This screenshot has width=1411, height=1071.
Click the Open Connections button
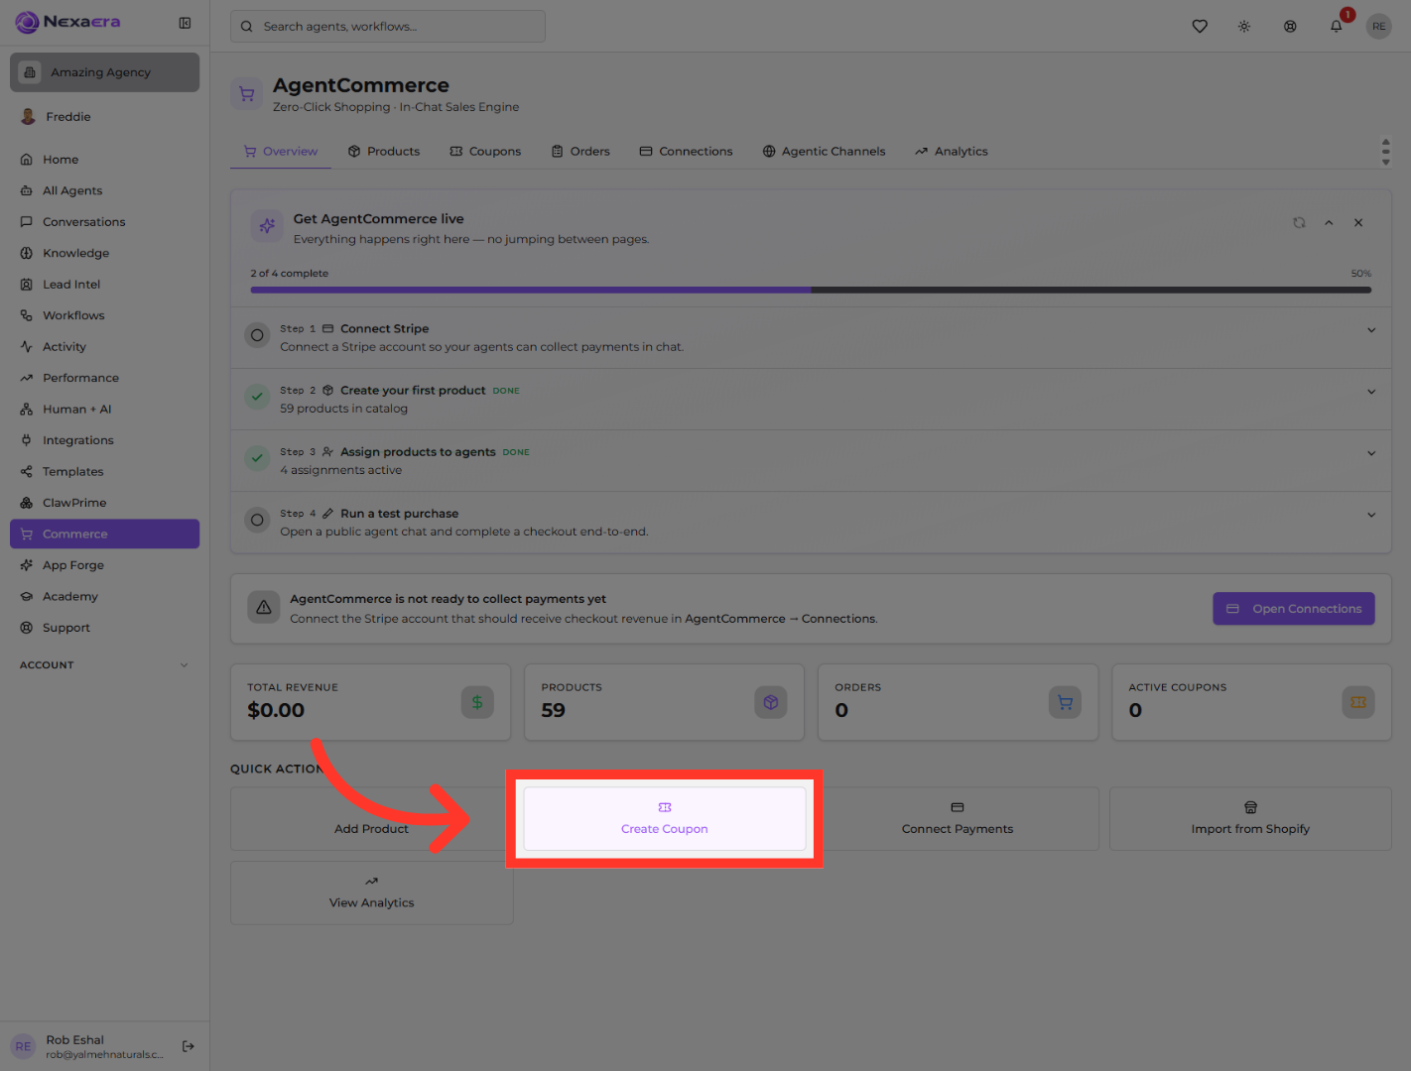pyautogui.click(x=1294, y=609)
